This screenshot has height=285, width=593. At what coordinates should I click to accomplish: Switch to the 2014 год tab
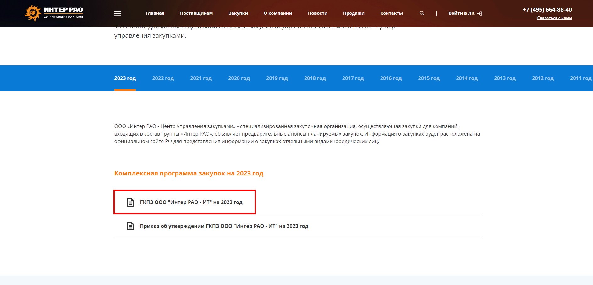(x=467, y=78)
